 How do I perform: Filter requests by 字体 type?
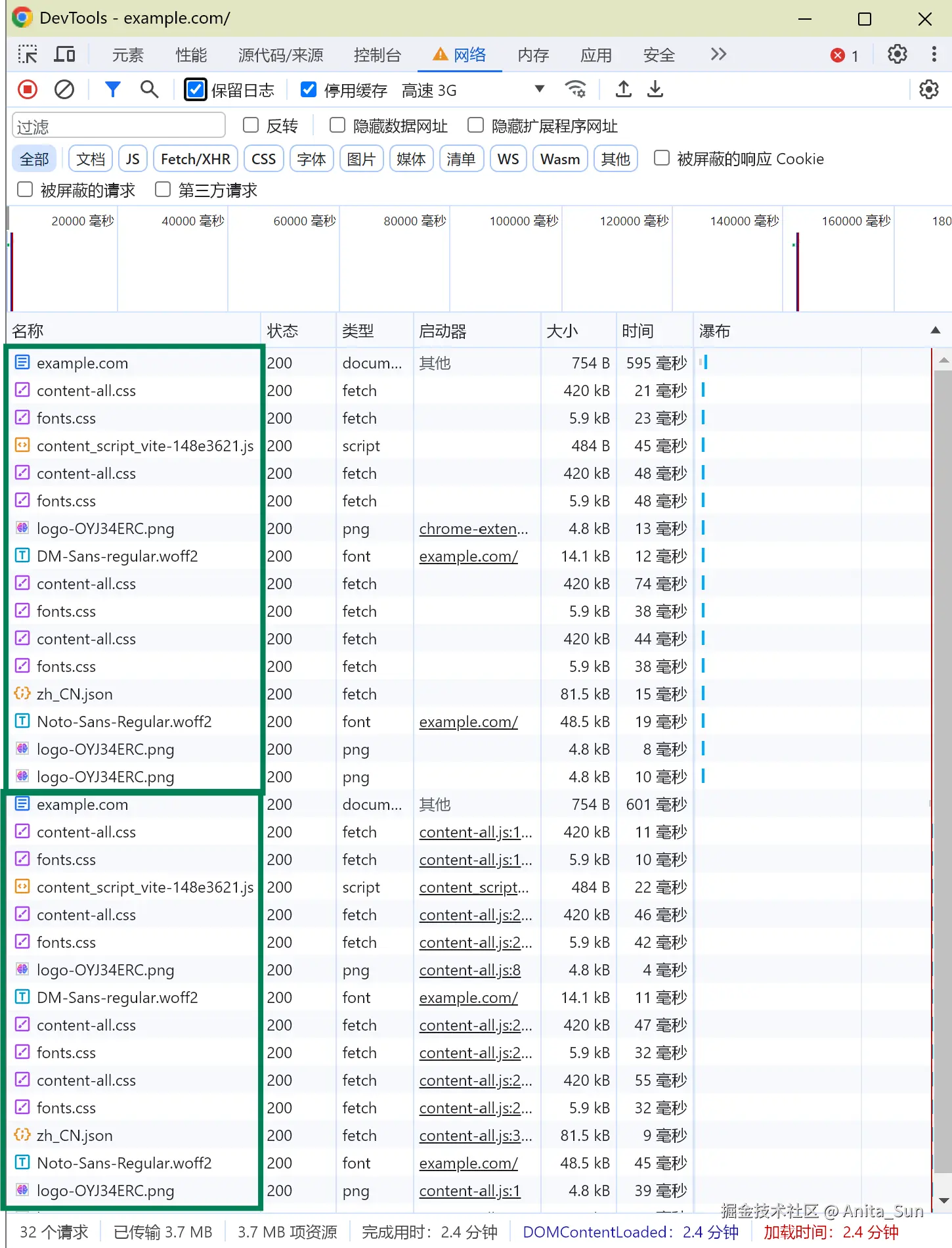311,159
